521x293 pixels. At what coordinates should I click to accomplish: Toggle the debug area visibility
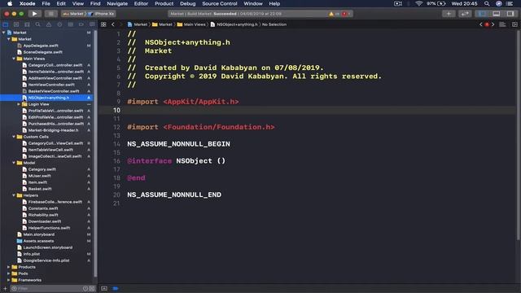pos(496,14)
